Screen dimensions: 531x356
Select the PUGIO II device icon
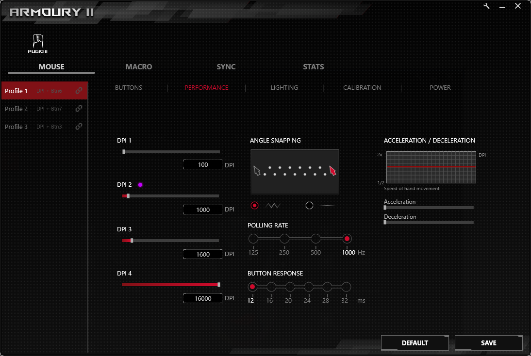37,43
